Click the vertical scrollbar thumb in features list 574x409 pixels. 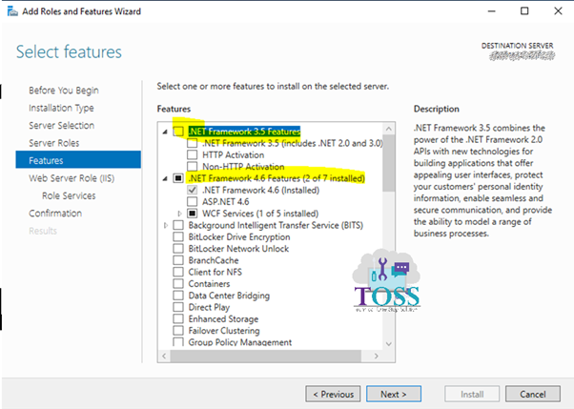(x=389, y=163)
